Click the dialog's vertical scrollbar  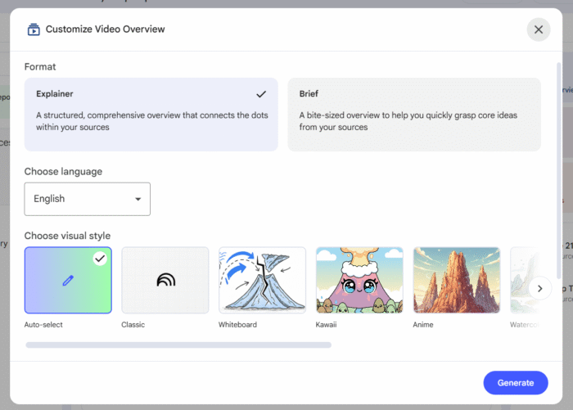coord(558,171)
